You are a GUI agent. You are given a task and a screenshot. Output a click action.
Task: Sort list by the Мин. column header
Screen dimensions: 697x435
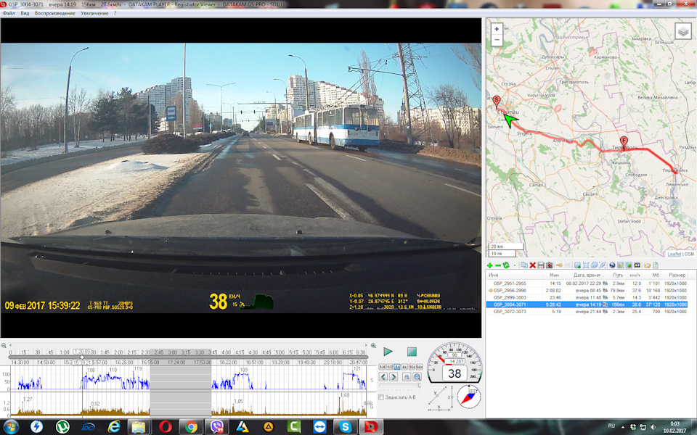pos(554,275)
